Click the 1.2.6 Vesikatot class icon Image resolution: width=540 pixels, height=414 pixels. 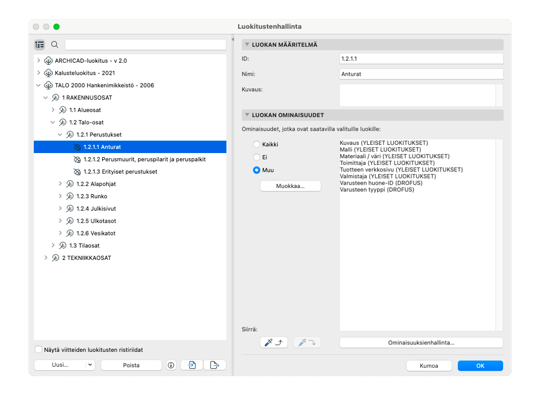click(70, 233)
